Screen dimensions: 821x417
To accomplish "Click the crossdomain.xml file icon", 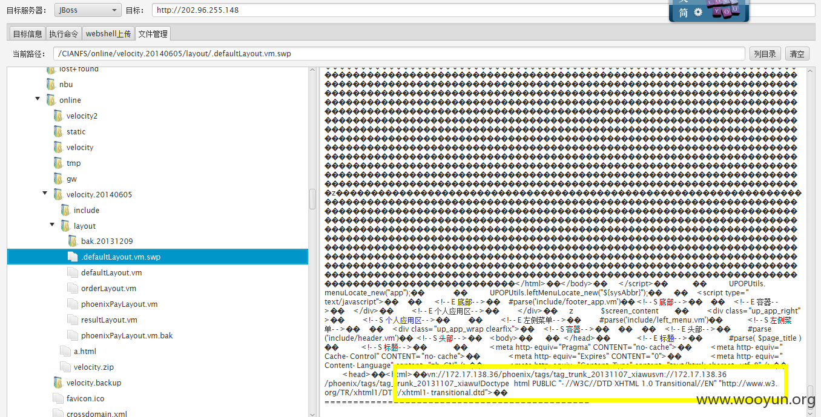I will pyautogui.click(x=58, y=413).
